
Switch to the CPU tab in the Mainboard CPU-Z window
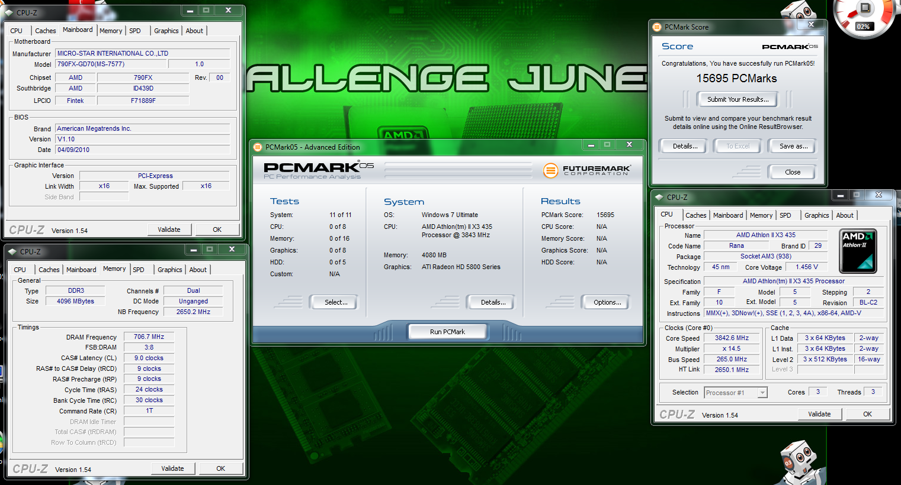pos(17,31)
